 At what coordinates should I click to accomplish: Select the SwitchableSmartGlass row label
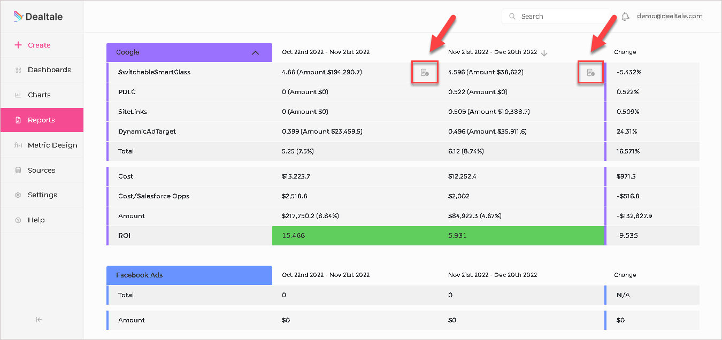(x=154, y=72)
